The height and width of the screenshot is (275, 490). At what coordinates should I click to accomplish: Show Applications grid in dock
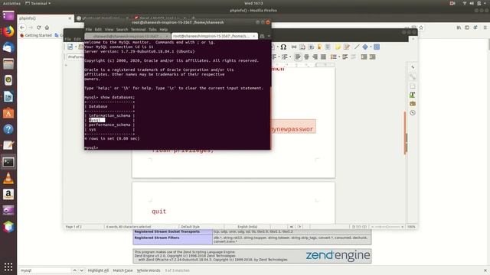(8, 267)
